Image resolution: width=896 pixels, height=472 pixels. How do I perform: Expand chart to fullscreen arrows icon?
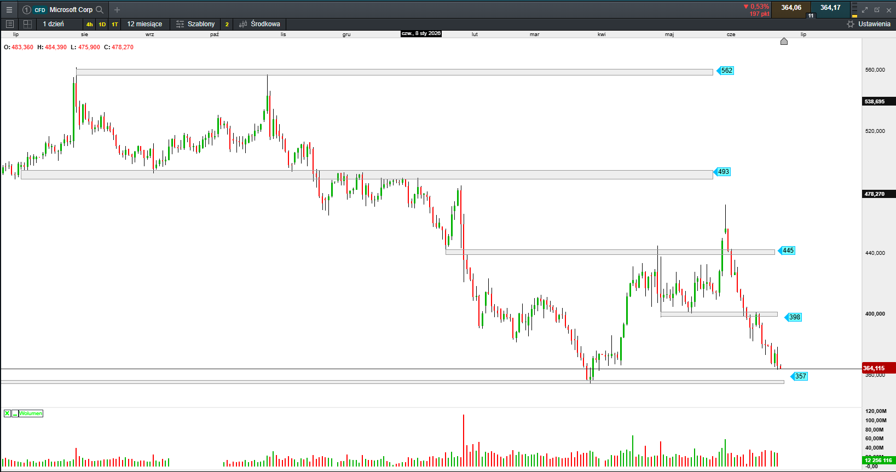coord(865,10)
